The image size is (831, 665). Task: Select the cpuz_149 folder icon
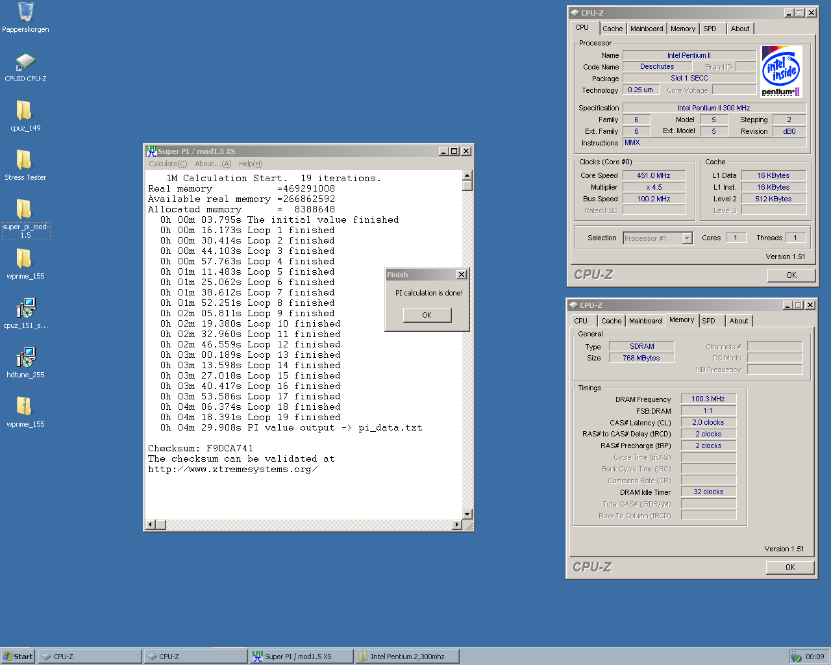click(24, 110)
